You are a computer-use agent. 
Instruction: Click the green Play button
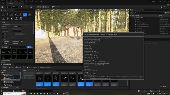pos(38,7)
